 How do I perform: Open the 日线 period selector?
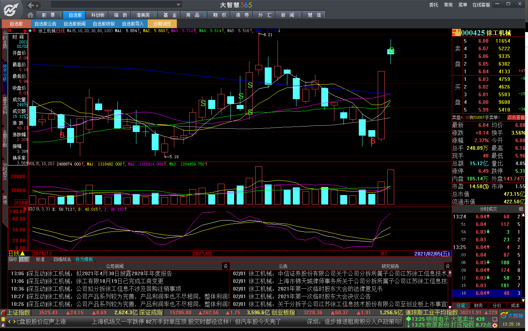16,253
